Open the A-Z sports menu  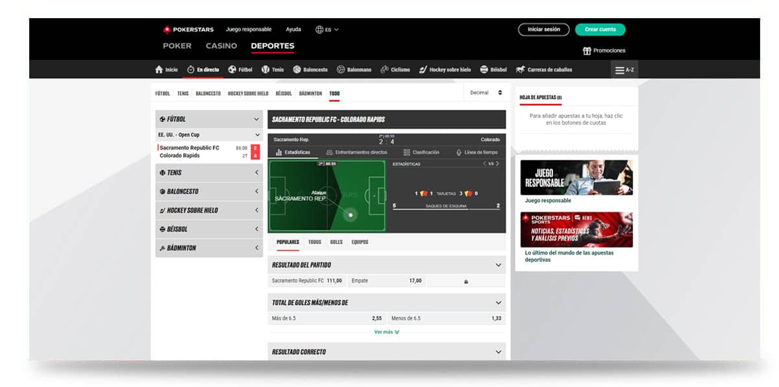pyautogui.click(x=624, y=69)
